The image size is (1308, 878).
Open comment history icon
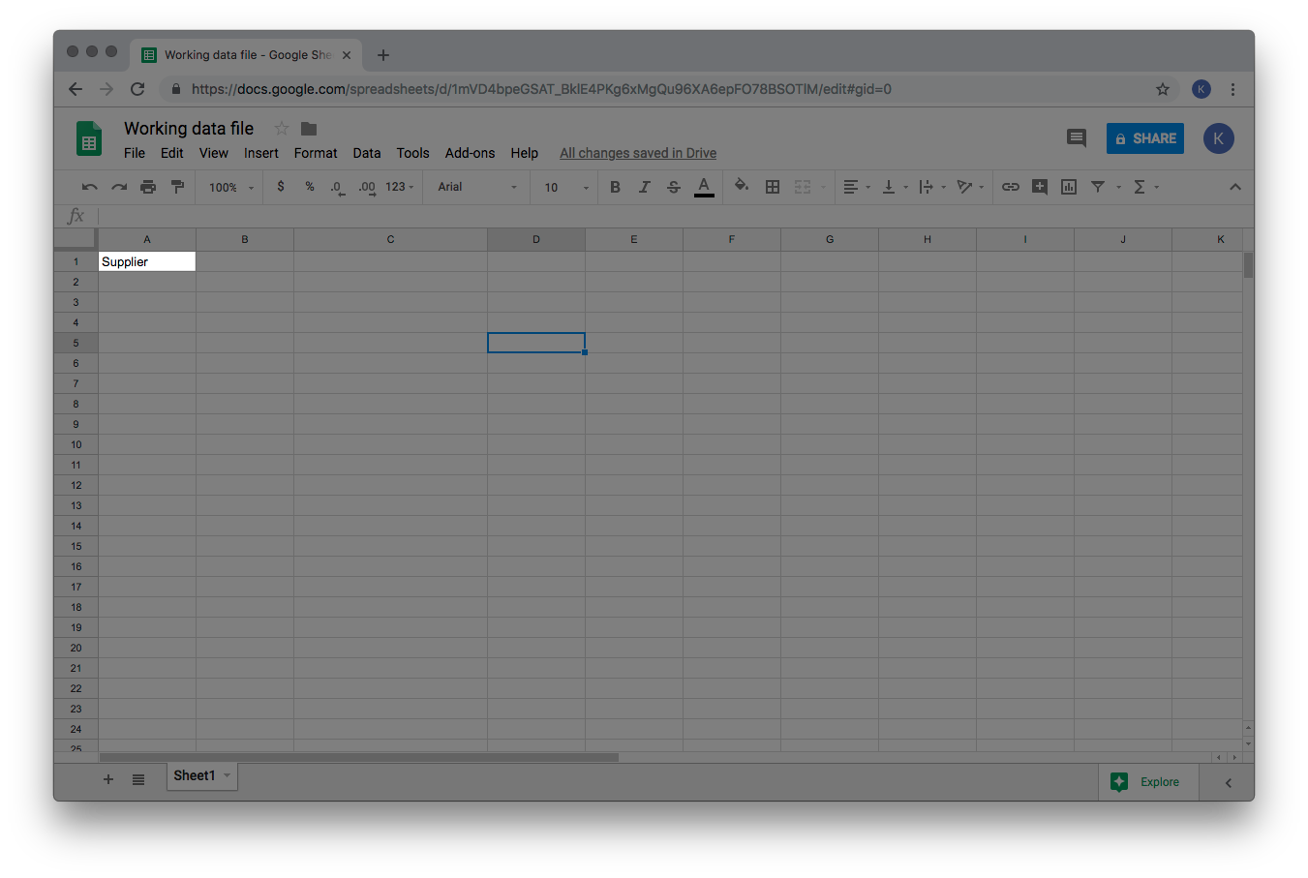pos(1077,138)
